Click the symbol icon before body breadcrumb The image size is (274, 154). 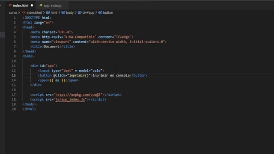[63, 12]
